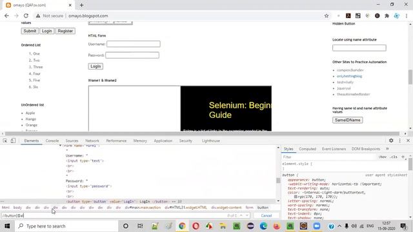
Task: Switch to the Sources tab
Action: click(x=72, y=140)
